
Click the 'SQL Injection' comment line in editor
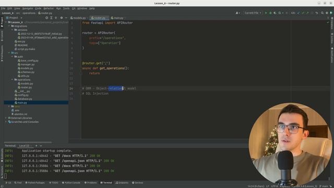96,93
